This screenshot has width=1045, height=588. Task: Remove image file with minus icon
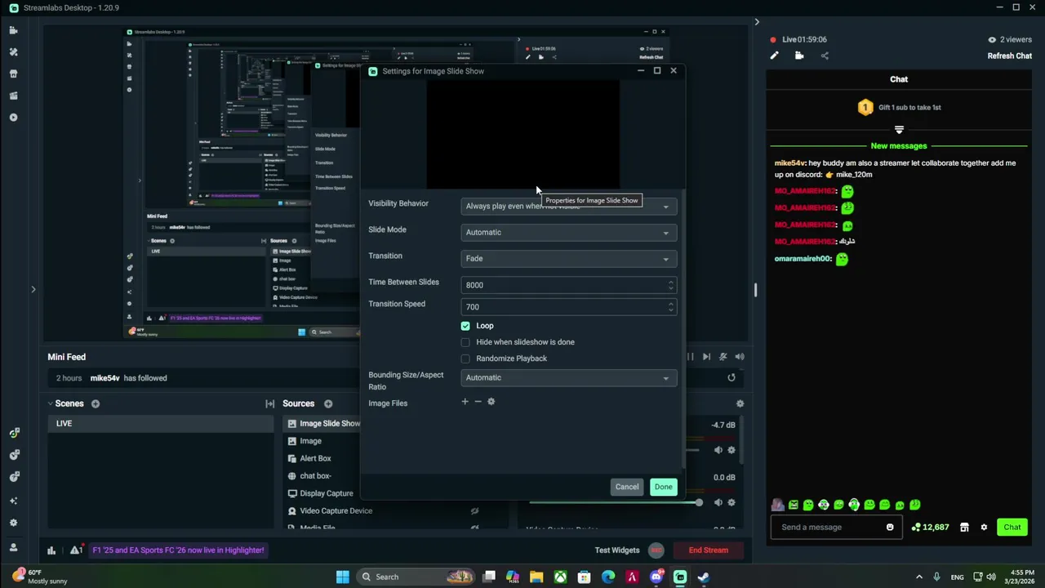pyautogui.click(x=478, y=402)
